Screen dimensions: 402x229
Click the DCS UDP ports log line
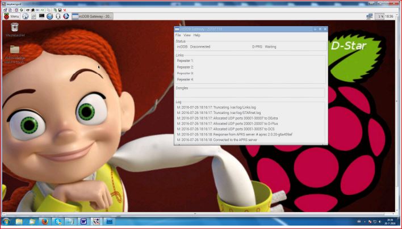[x=225, y=129]
